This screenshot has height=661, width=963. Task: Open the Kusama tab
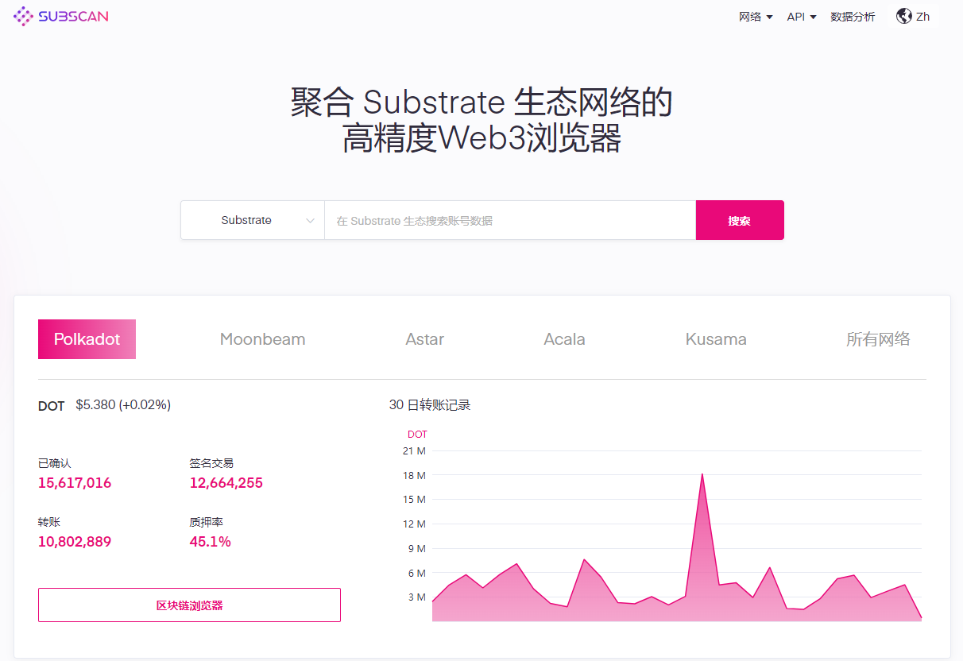tap(716, 339)
